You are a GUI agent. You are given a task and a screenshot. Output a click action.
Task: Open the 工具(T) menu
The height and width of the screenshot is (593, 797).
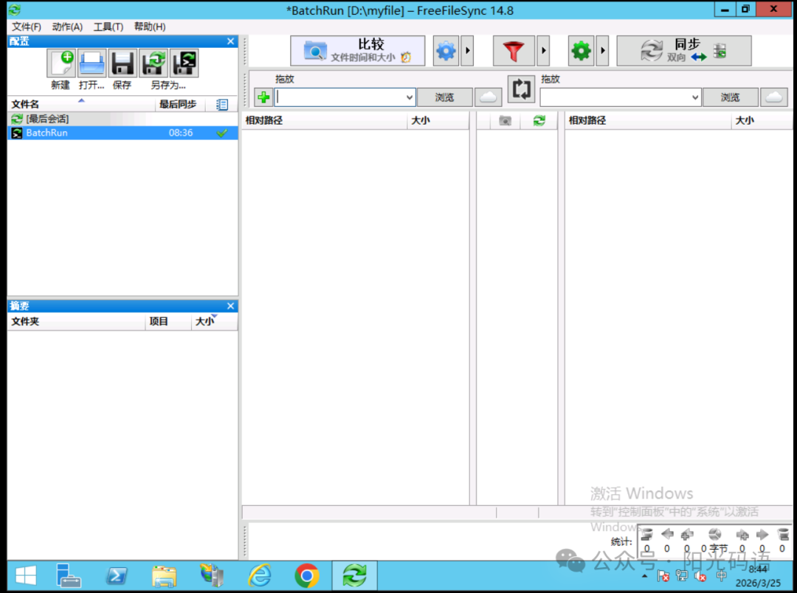(x=108, y=27)
